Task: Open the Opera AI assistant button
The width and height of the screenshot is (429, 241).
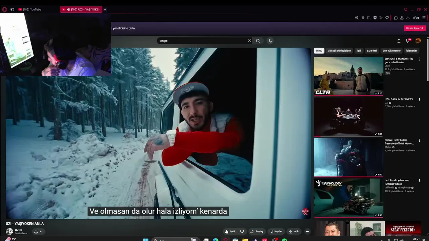Action: [416, 18]
